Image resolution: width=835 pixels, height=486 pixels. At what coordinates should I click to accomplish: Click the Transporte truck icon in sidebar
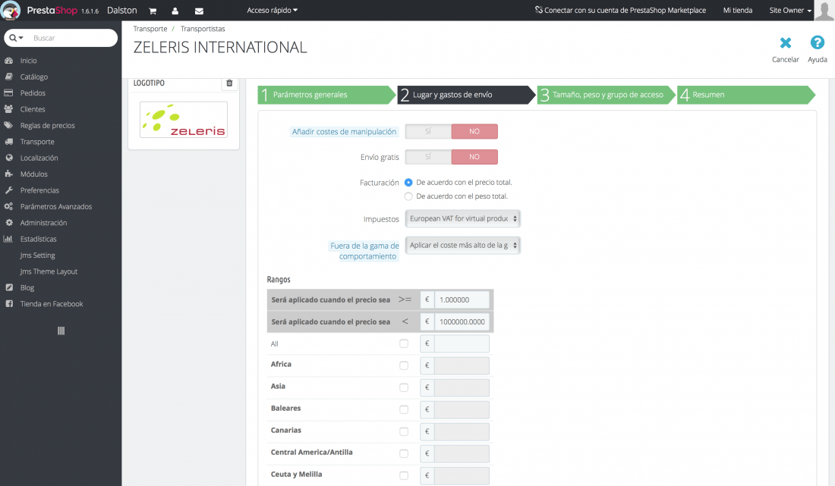click(8, 142)
